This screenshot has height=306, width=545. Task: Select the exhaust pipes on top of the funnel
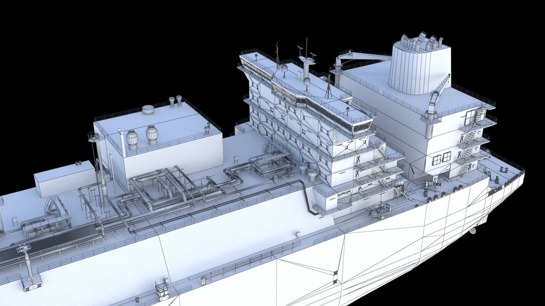[422, 41]
